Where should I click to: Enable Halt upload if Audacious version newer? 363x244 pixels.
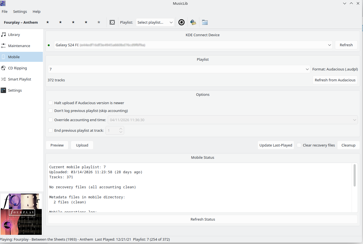pyautogui.click(x=50, y=103)
